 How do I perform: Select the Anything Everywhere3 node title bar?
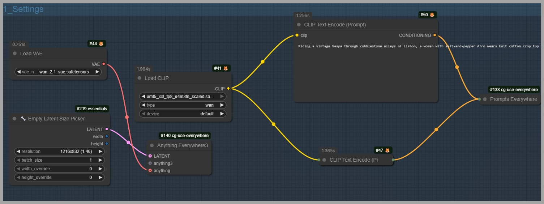[182, 145]
